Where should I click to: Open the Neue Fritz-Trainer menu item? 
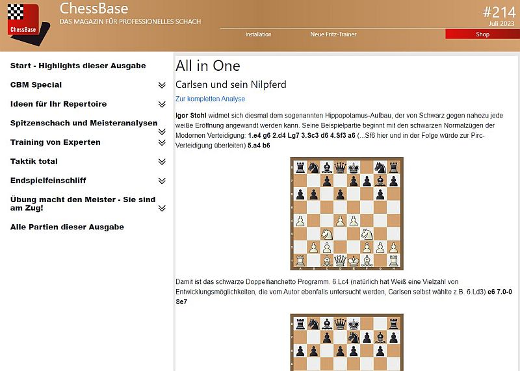333,34
